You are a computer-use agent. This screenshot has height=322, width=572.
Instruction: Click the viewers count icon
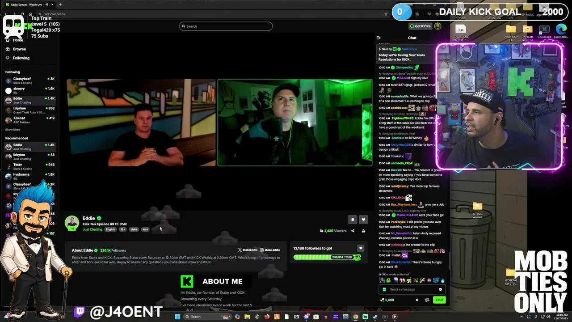tap(321, 231)
